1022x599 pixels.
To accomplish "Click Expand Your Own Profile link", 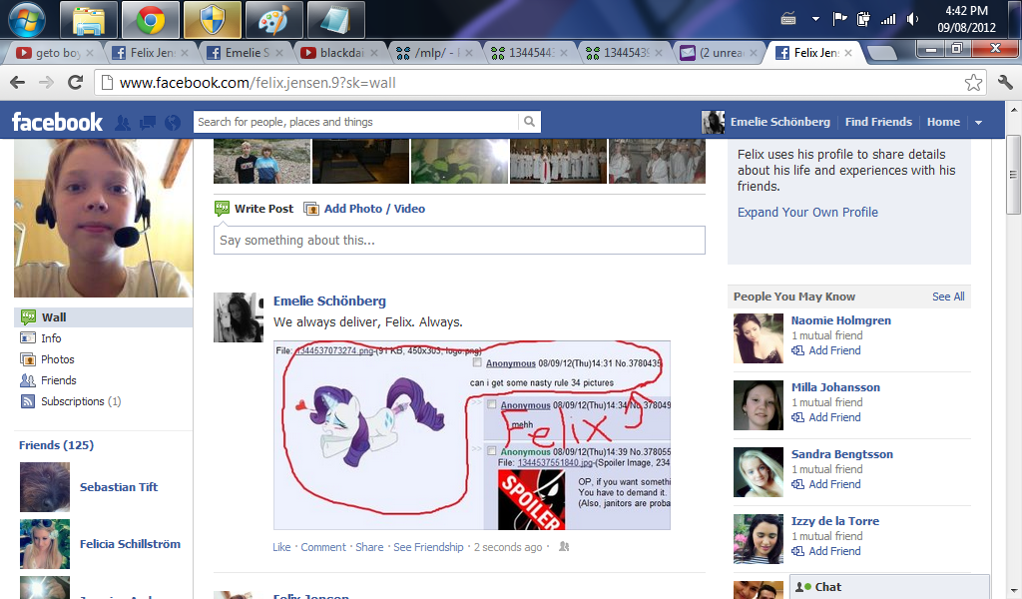I will pos(807,212).
